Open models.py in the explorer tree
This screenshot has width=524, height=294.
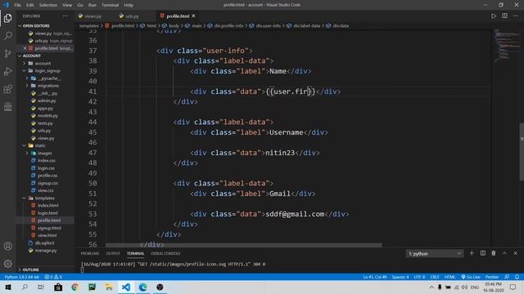(x=47, y=116)
